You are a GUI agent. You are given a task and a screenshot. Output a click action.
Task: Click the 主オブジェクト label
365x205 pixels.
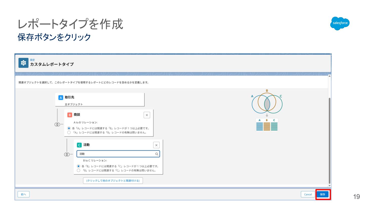[74, 104]
